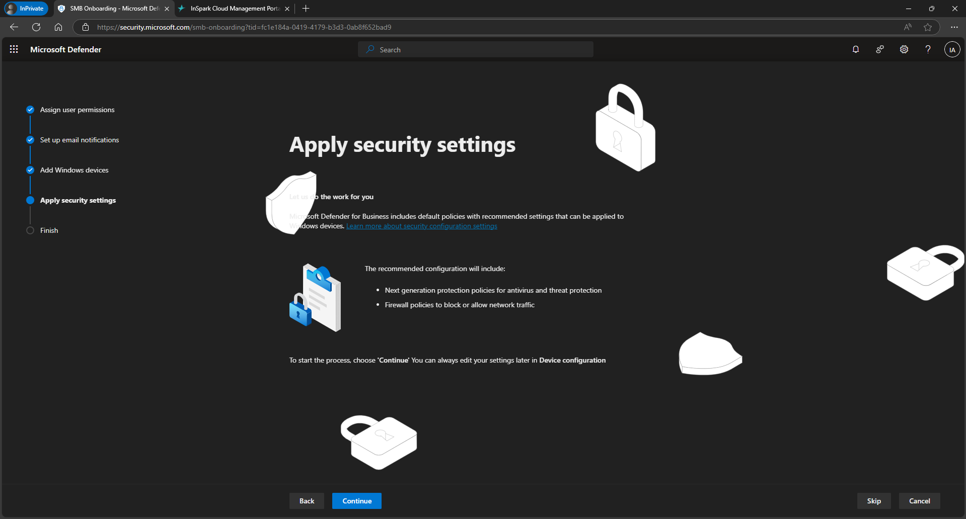Open a new browser tab

[x=306, y=9]
